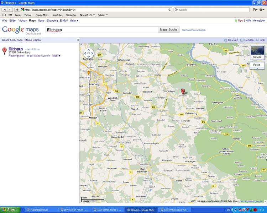Image resolution: width=267 pixels, height=213 pixels.
Task: Click the expand icon at map bottom-right corner
Action: (265, 201)
